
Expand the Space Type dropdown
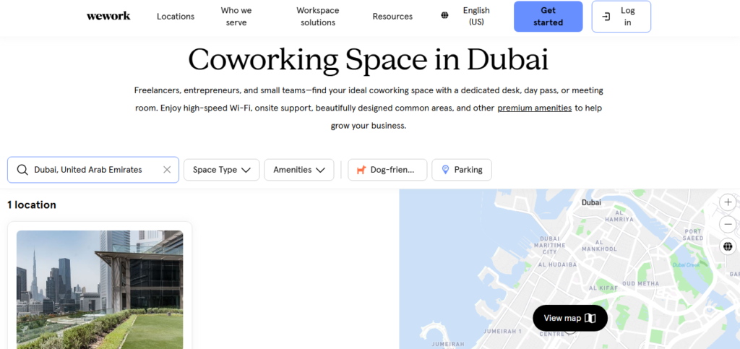pos(221,170)
